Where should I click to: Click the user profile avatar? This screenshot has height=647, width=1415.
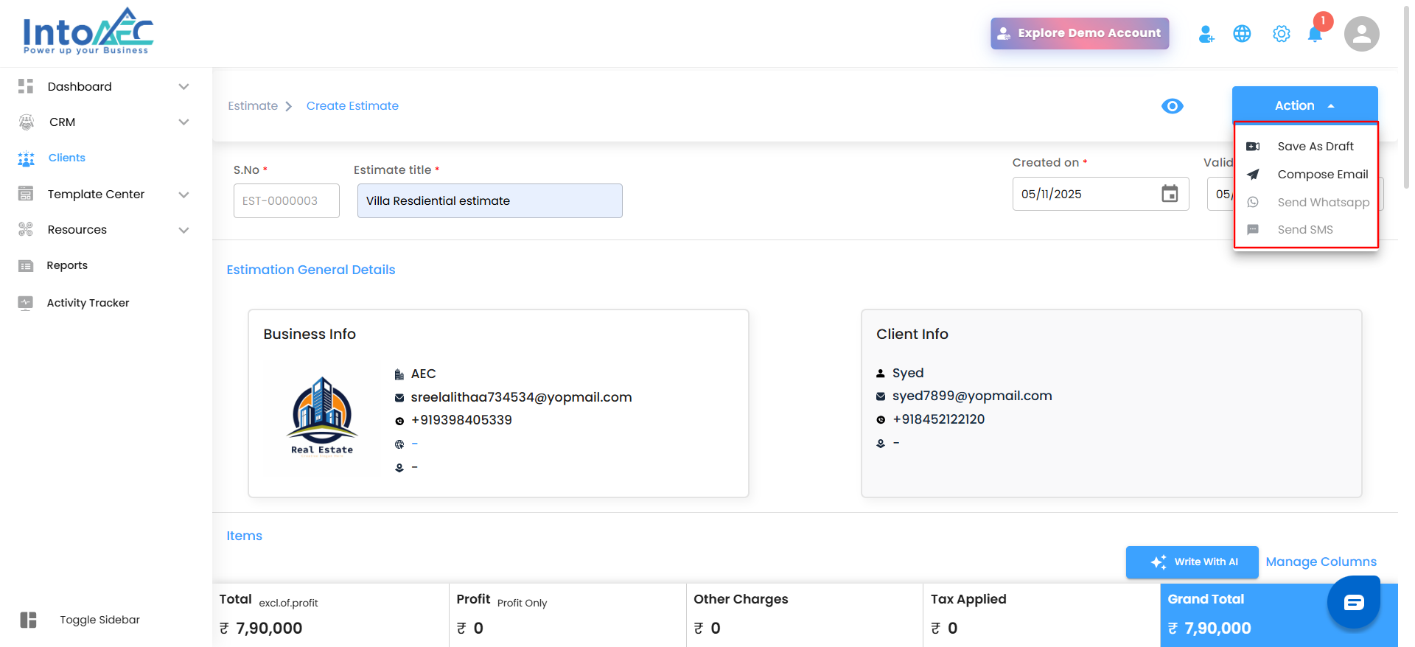[x=1361, y=34]
